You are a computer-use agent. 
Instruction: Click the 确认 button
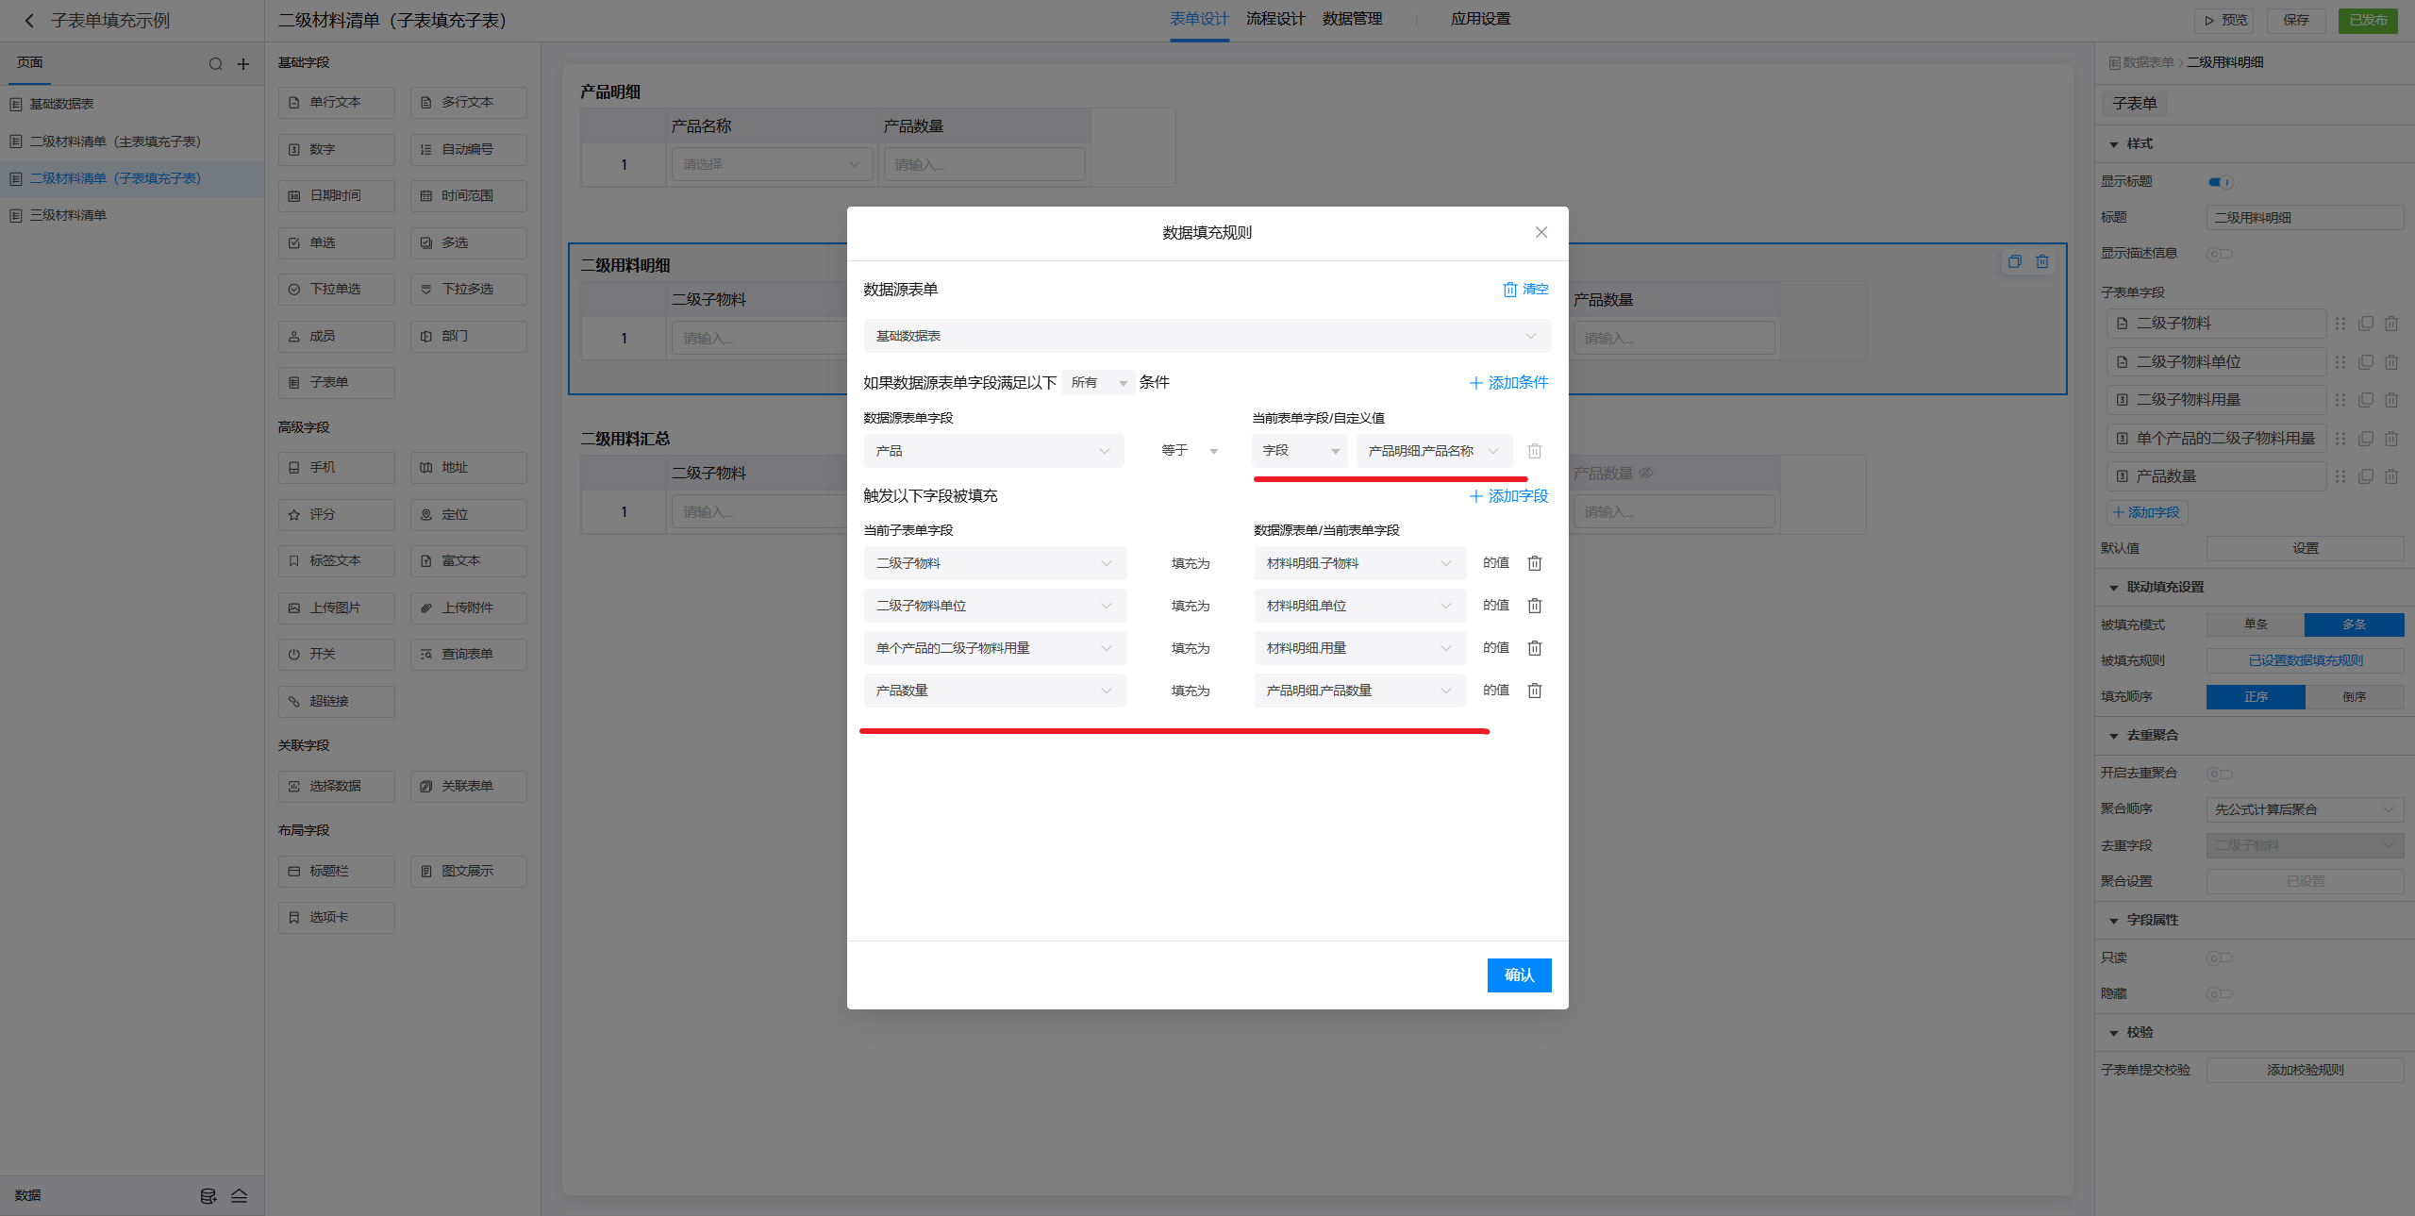pos(1518,974)
